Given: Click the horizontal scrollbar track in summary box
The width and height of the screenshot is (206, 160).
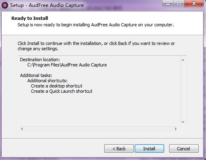Looking at the screenshot, I should click(99, 129).
